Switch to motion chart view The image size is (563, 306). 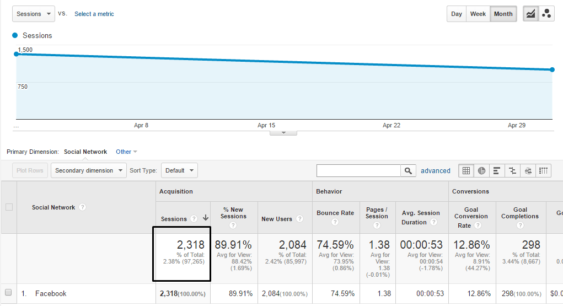(x=546, y=14)
